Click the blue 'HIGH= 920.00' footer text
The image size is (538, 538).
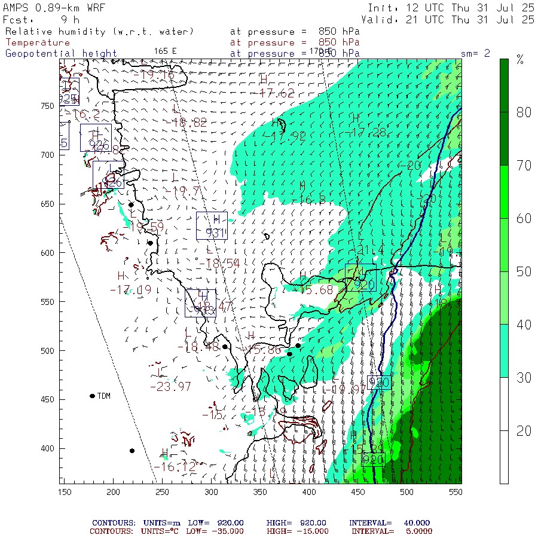point(296,523)
